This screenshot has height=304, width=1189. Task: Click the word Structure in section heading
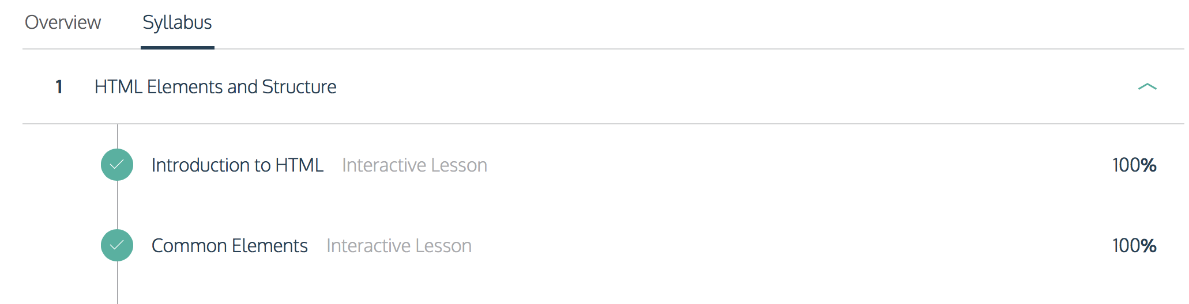pyautogui.click(x=299, y=87)
